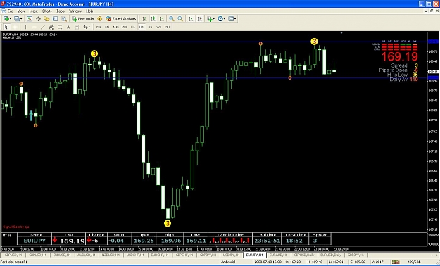Expand the Periods dropdown arrow
Image resolution: width=440 pixels, height=266 pixels.
coord(225,19)
